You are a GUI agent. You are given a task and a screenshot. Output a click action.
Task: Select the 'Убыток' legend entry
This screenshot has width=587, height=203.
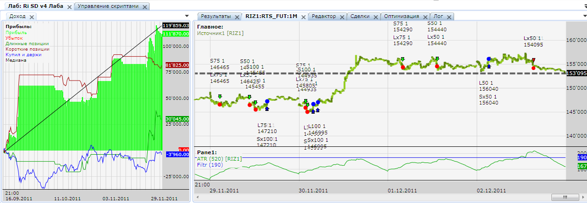[15, 38]
